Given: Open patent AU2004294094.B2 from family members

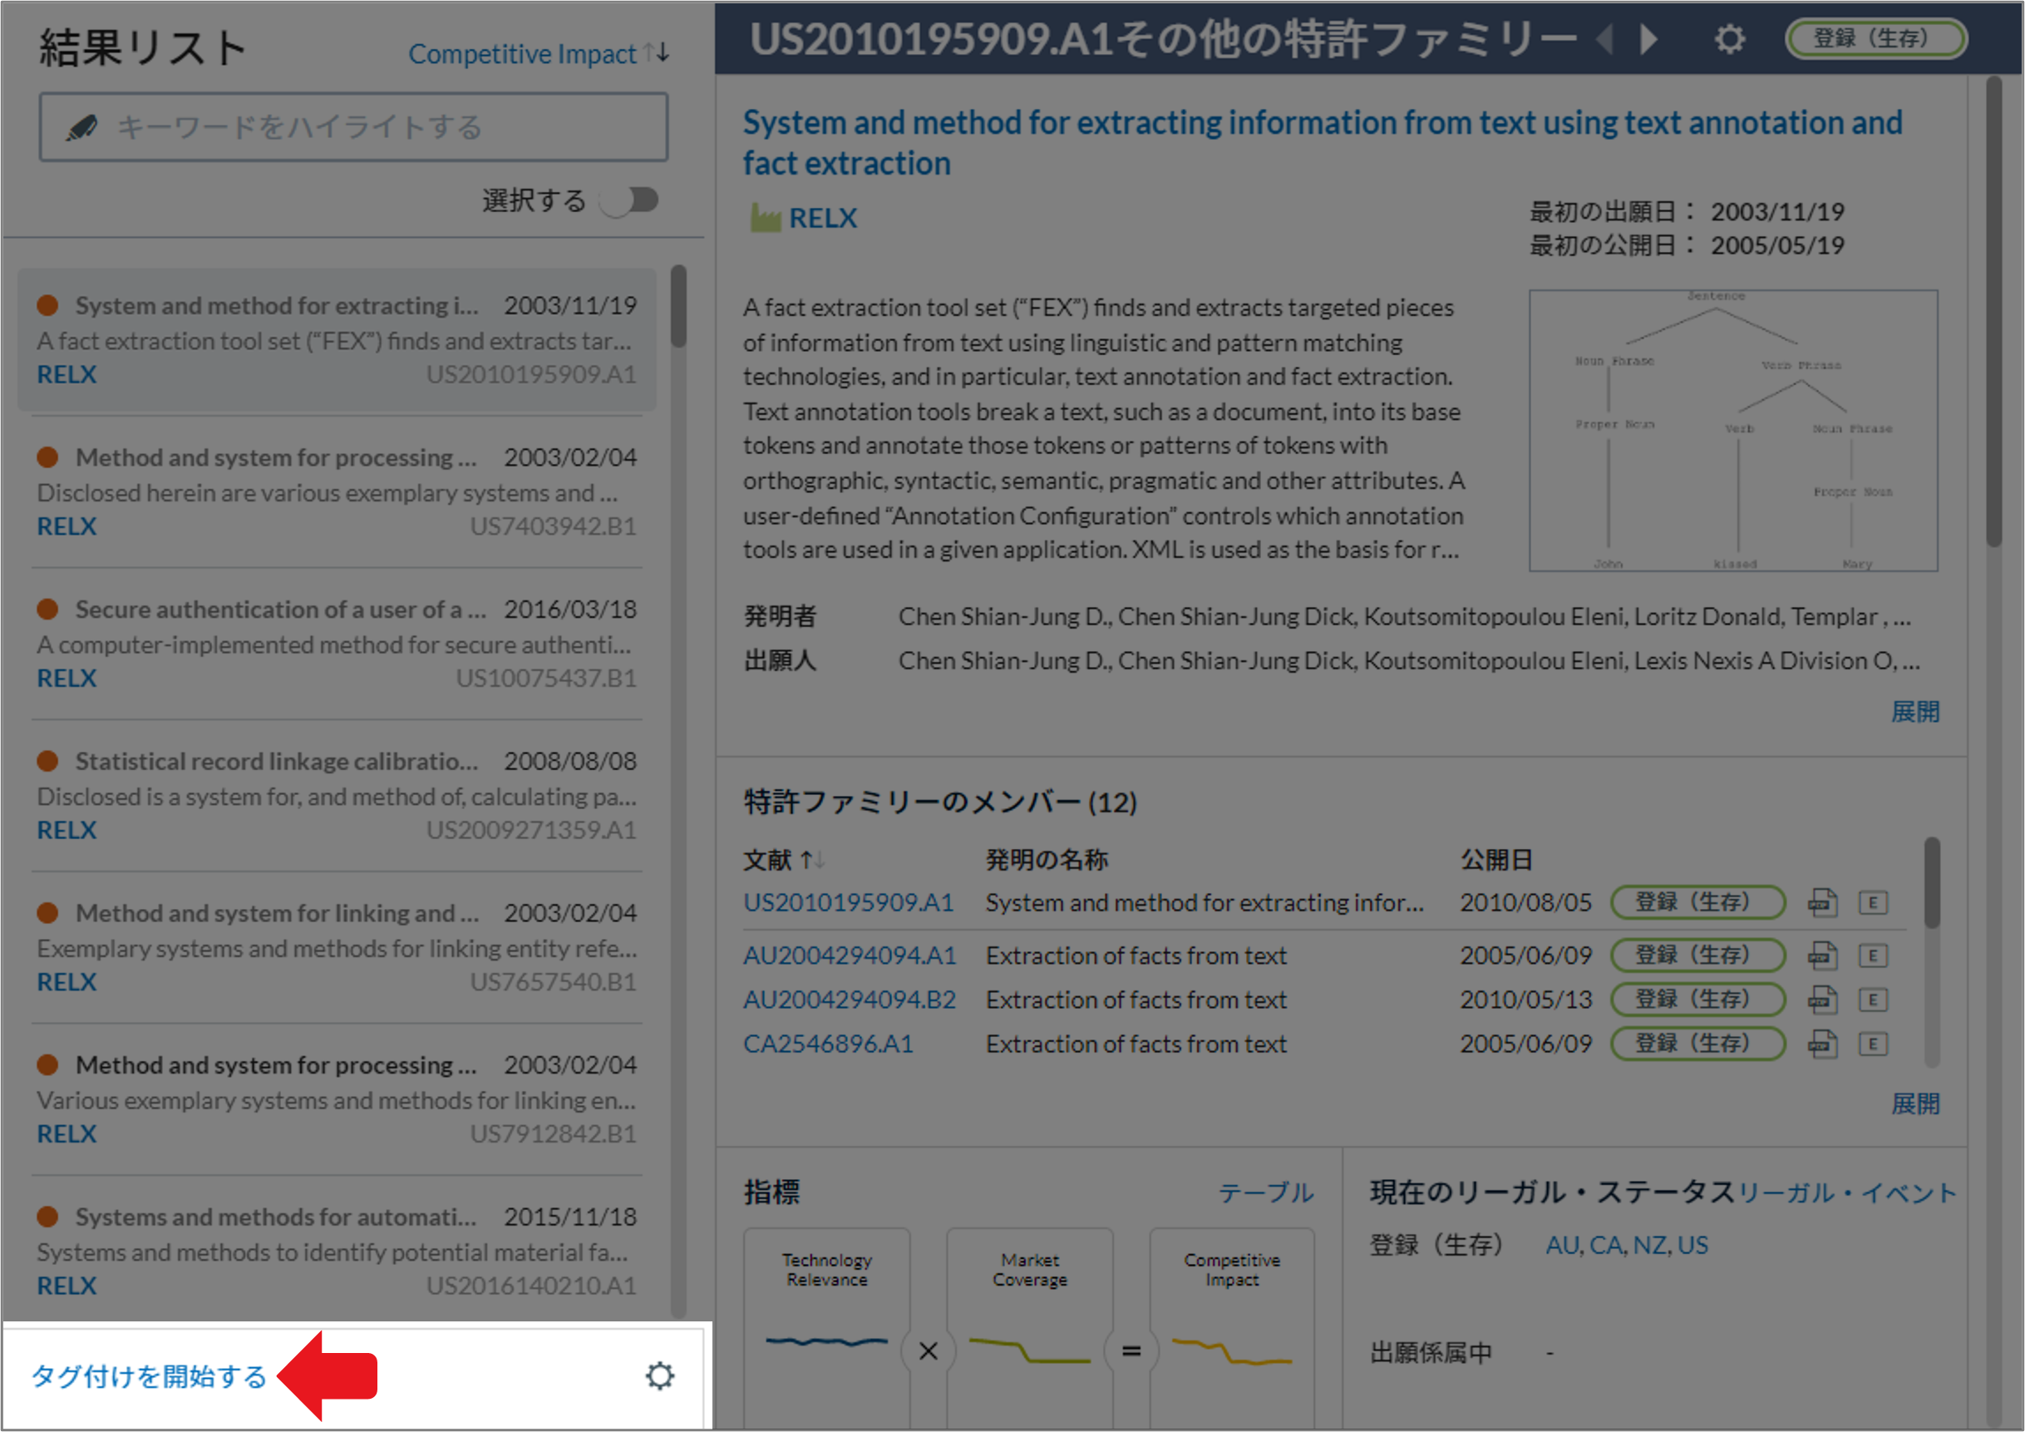Looking at the screenshot, I should 849,999.
